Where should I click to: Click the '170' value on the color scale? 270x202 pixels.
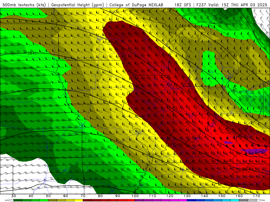[x=256, y=196]
